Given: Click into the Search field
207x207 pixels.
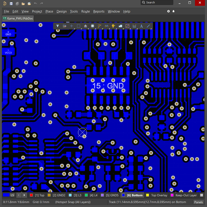Looking at the screenshot, I should click(x=157, y=3).
